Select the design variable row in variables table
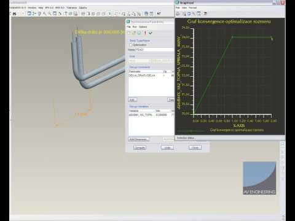295x221 pixels. click(151, 115)
